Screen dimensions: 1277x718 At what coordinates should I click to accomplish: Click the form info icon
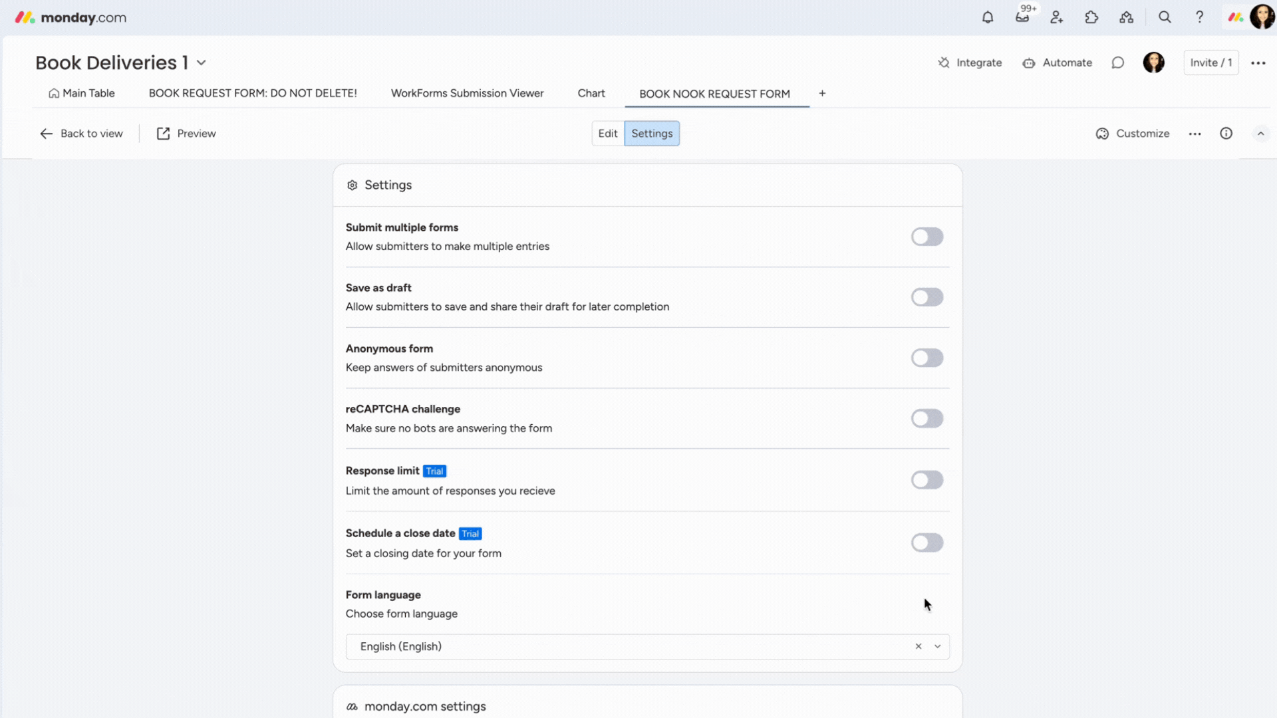pos(1226,134)
